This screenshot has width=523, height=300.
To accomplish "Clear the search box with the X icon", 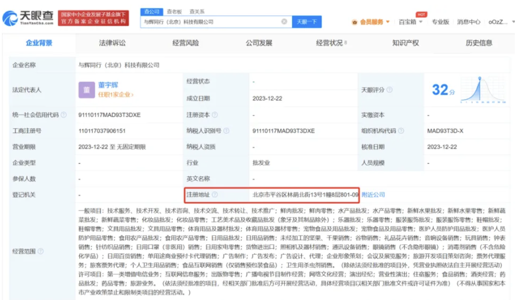I will pyautogui.click(x=284, y=22).
